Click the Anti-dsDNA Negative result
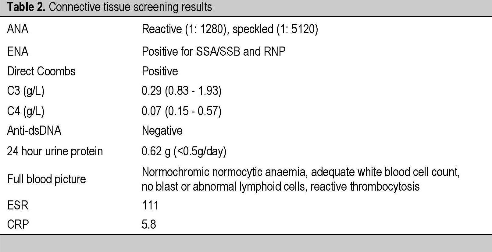The width and height of the screenshot is (492, 252). click(162, 131)
